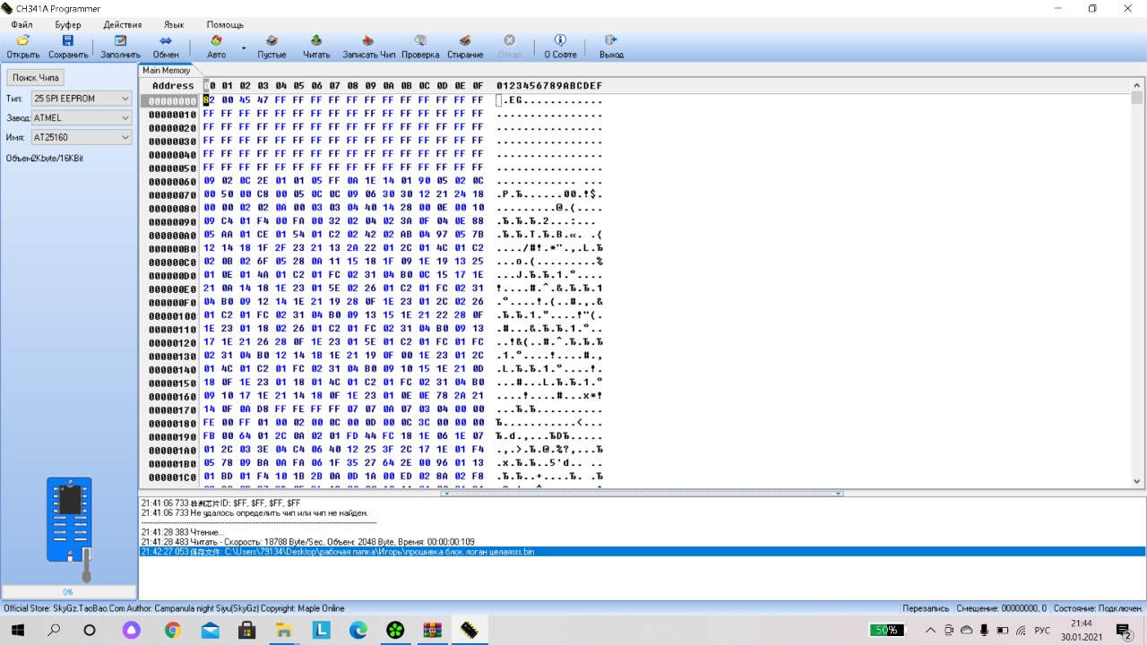Run the Пустые (blank check) tool
Screen dimensions: 1147x645
tap(272, 47)
